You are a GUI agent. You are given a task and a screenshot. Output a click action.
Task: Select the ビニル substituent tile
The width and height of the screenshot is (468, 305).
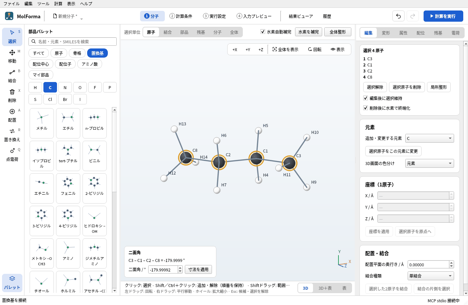point(95,156)
